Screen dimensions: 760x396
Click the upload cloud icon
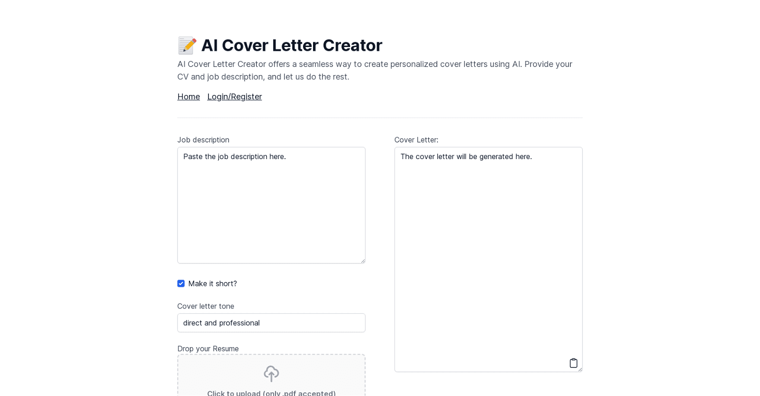[x=271, y=373]
